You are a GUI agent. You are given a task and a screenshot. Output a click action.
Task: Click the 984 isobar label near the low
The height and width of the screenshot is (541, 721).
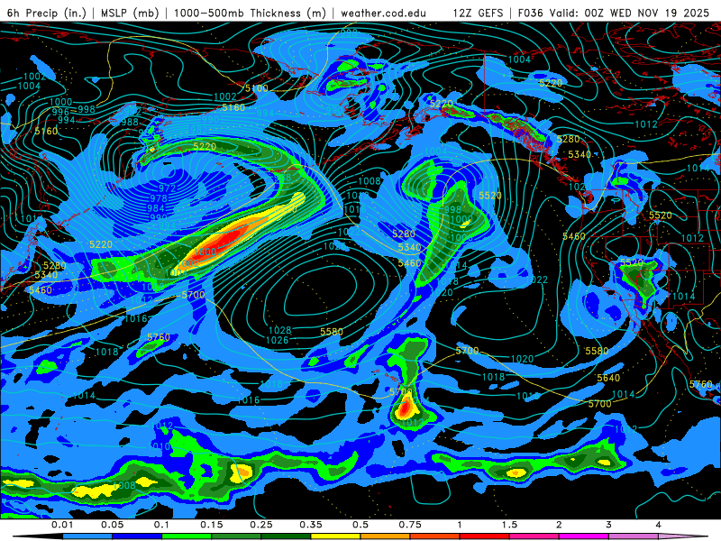(156, 208)
